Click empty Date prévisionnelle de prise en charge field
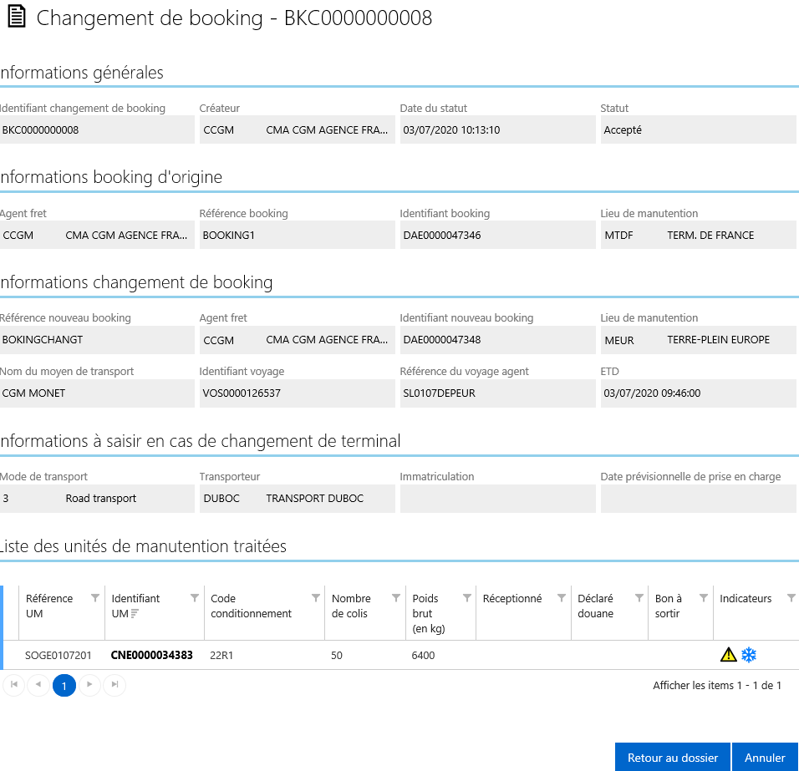 click(698, 499)
